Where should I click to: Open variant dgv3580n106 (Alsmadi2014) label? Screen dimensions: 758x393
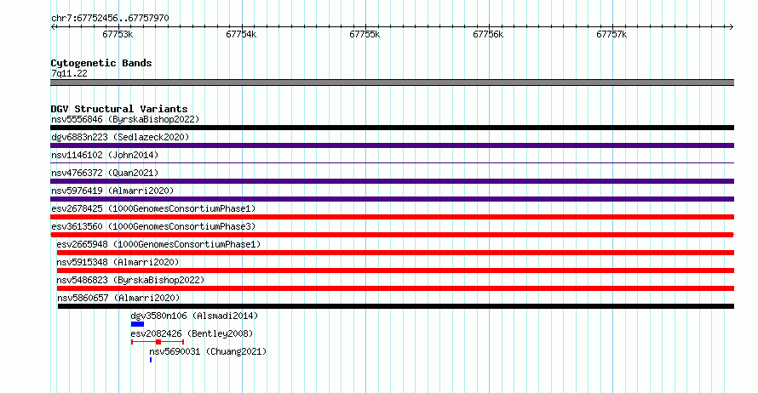[x=194, y=316]
